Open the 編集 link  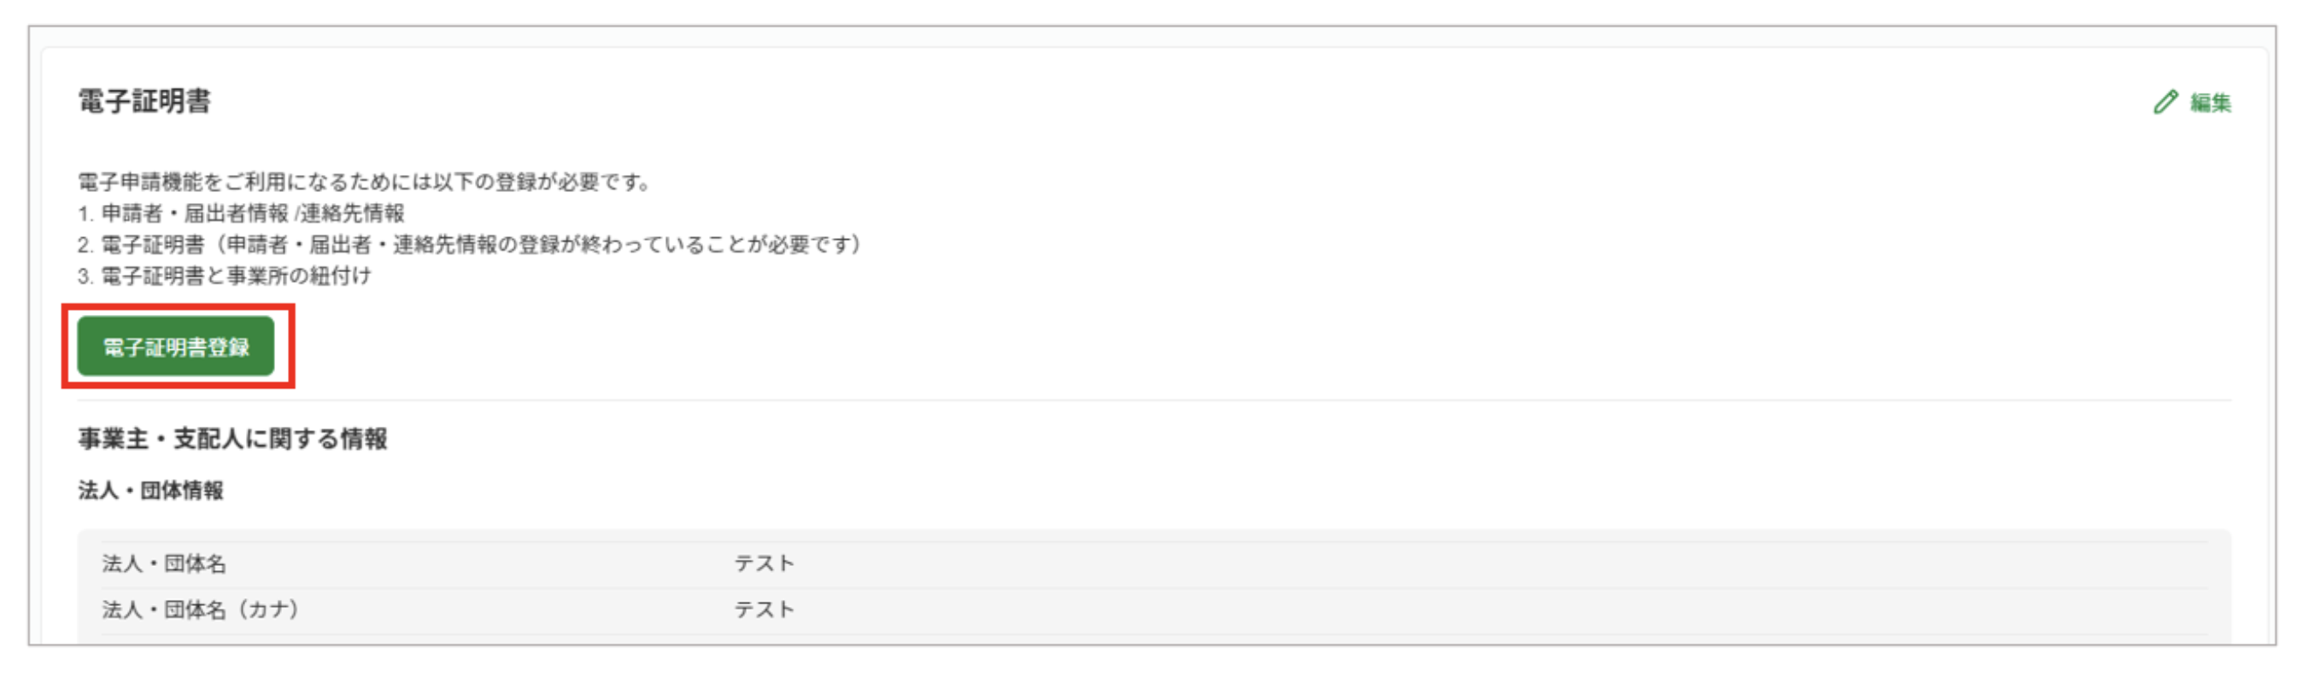tap(2211, 103)
